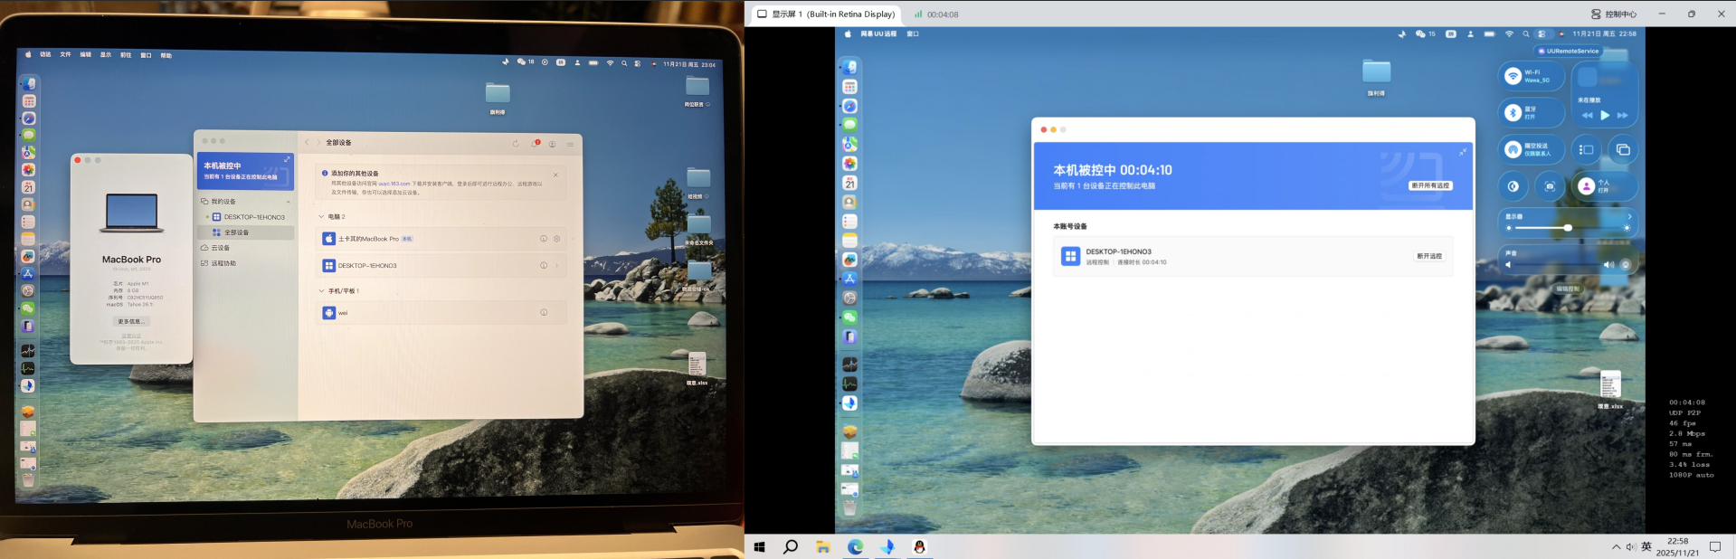The width and height of the screenshot is (1736, 559).
Task: Open System Settings gear in remote session dock
Action: click(849, 298)
